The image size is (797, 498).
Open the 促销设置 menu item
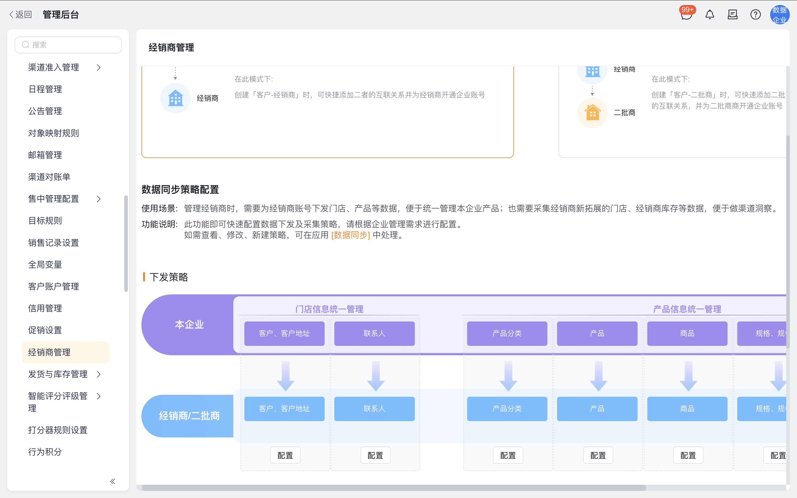tap(66, 330)
